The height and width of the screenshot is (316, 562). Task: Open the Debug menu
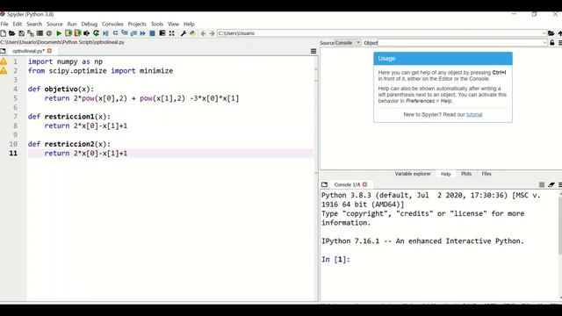tap(90, 24)
